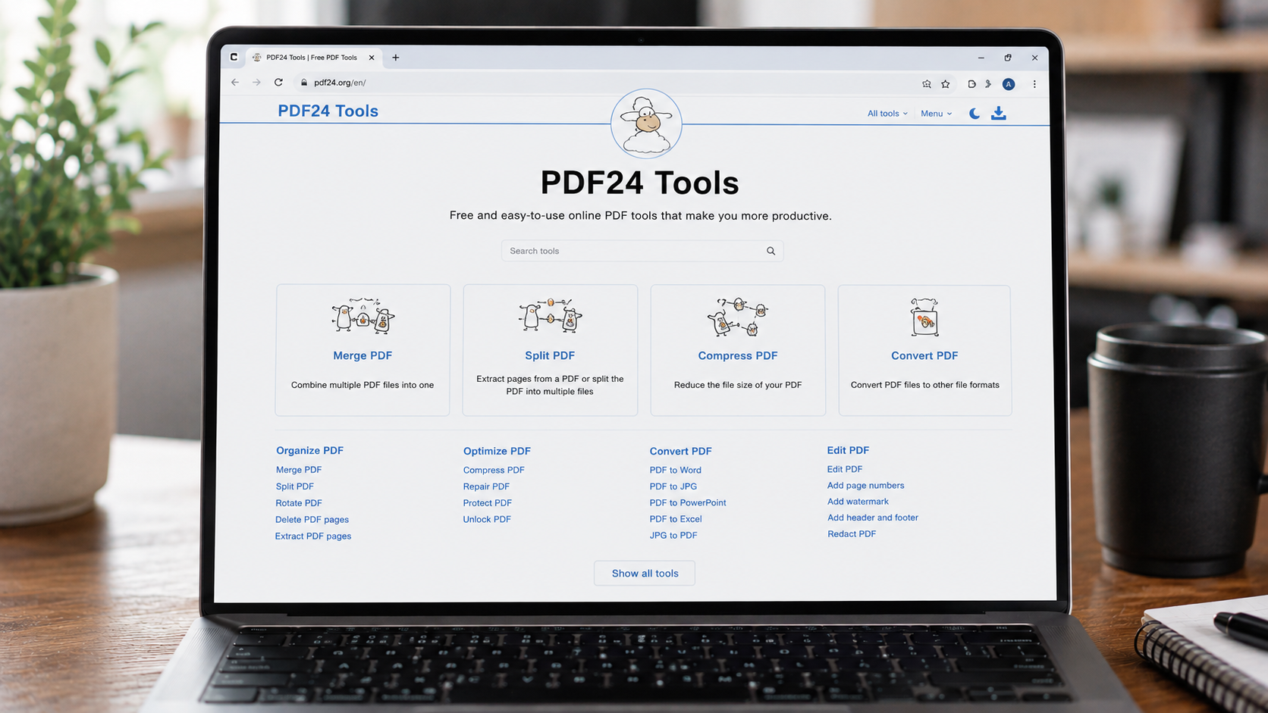Click the Show all tools button
1268x713 pixels.
tap(645, 574)
